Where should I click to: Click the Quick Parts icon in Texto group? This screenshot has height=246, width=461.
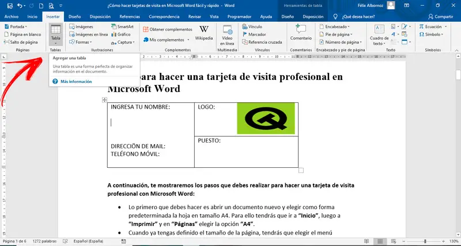[394, 26]
